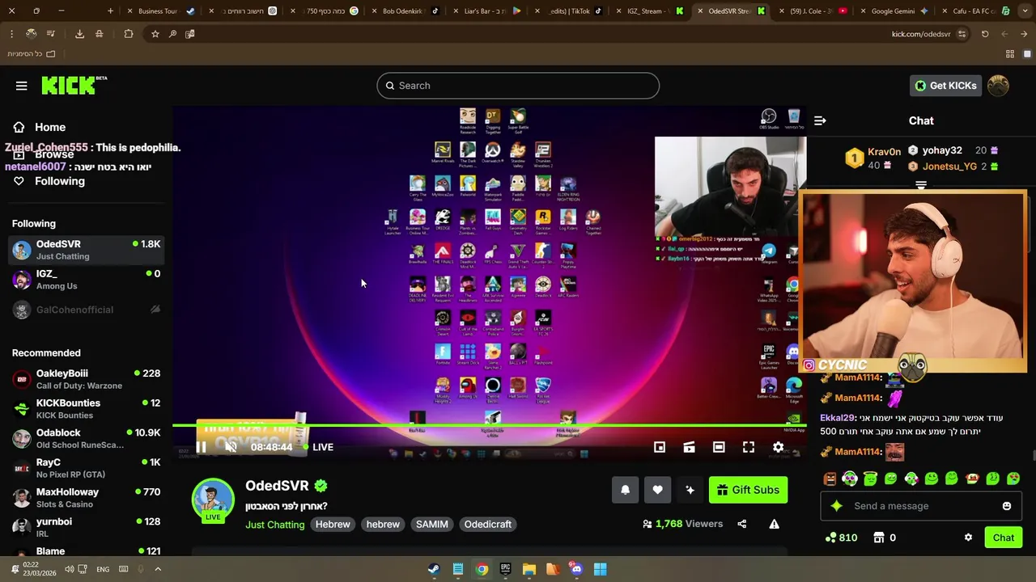Open the emoji picker in the message box
This screenshot has width=1036, height=582.
pos(1007,506)
